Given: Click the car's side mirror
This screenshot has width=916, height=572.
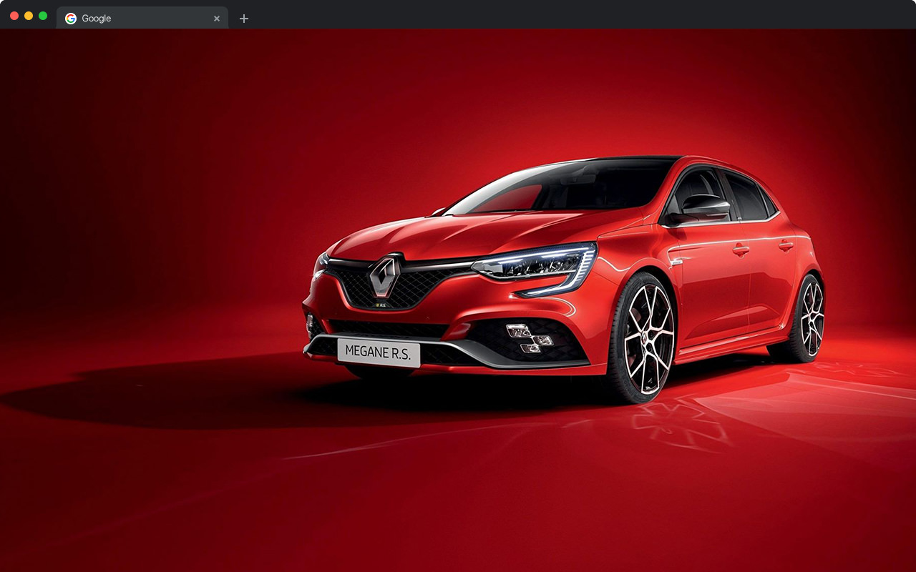Looking at the screenshot, I should click(x=705, y=209).
